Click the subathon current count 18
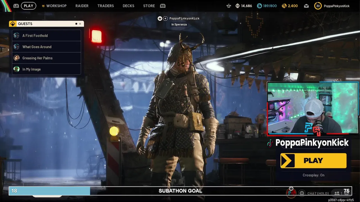Image resolution: width=360 pixels, height=202 pixels. click(14, 191)
